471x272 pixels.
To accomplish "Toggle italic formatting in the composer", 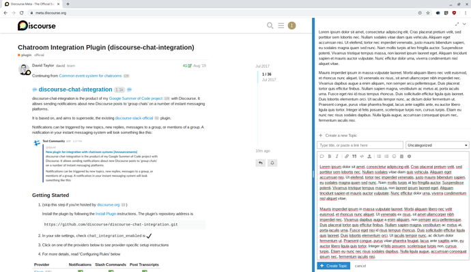I will tap(337, 156).
